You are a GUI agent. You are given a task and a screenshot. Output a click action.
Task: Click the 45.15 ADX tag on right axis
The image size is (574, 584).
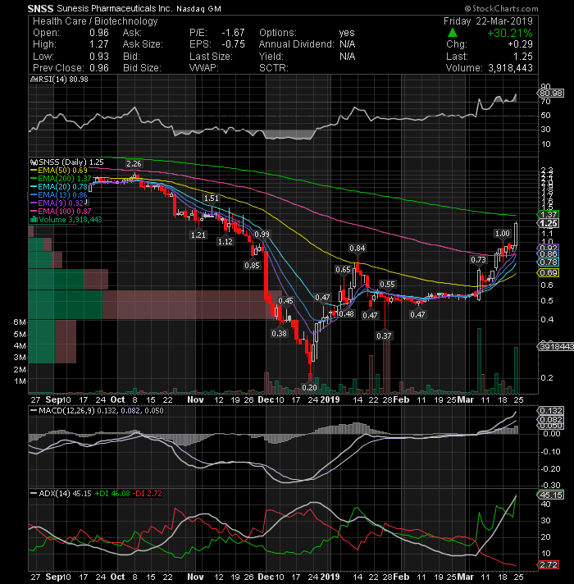click(550, 495)
